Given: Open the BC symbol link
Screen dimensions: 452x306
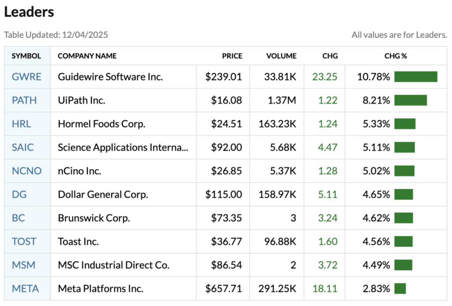Looking at the screenshot, I should click(18, 218).
